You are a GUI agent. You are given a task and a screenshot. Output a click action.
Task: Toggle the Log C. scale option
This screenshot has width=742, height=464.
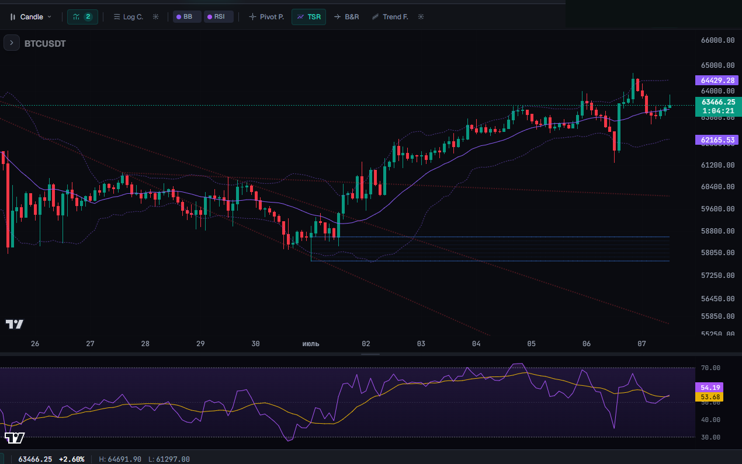(128, 17)
